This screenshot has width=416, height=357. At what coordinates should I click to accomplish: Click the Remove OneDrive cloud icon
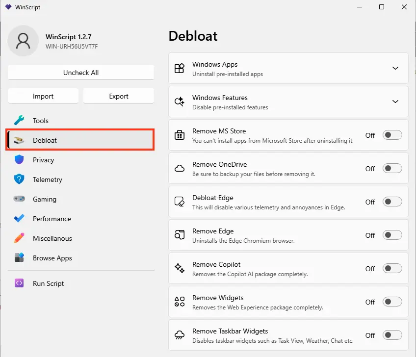tap(180, 168)
